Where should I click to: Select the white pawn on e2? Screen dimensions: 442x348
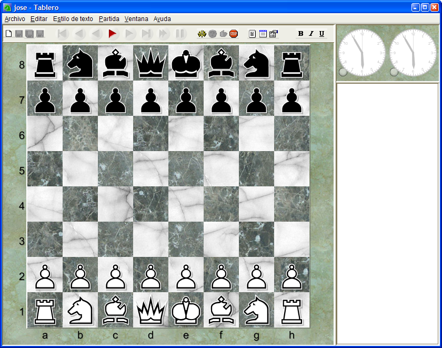(186, 277)
